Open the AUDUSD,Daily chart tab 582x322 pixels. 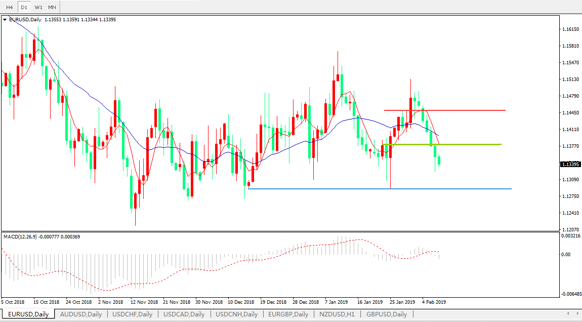point(80,314)
